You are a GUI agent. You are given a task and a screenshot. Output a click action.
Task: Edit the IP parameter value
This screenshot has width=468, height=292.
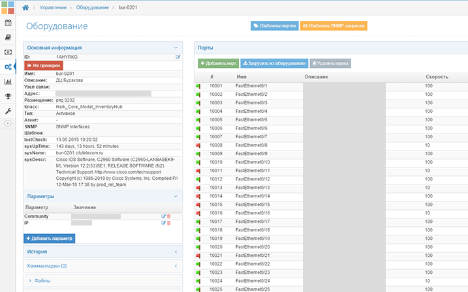[x=163, y=223]
